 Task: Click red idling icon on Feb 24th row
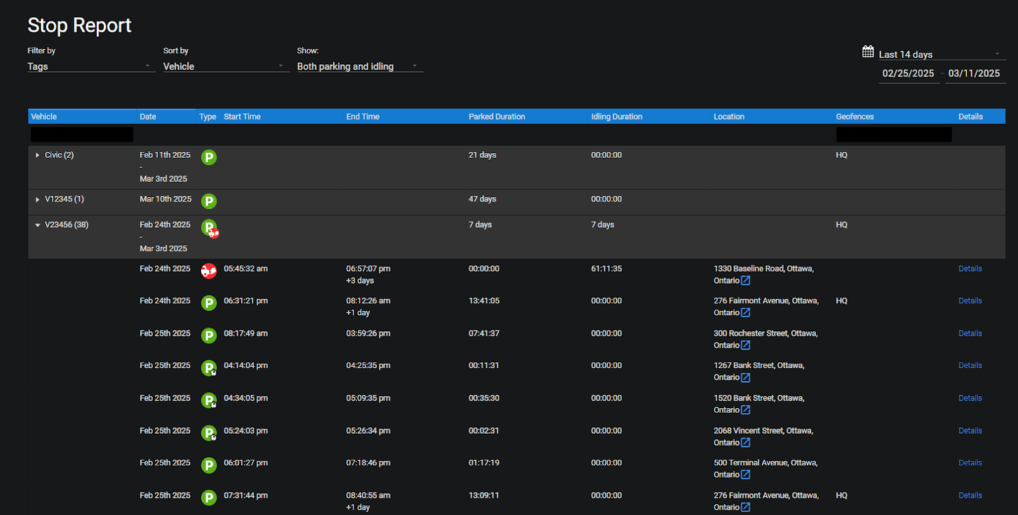coord(209,271)
